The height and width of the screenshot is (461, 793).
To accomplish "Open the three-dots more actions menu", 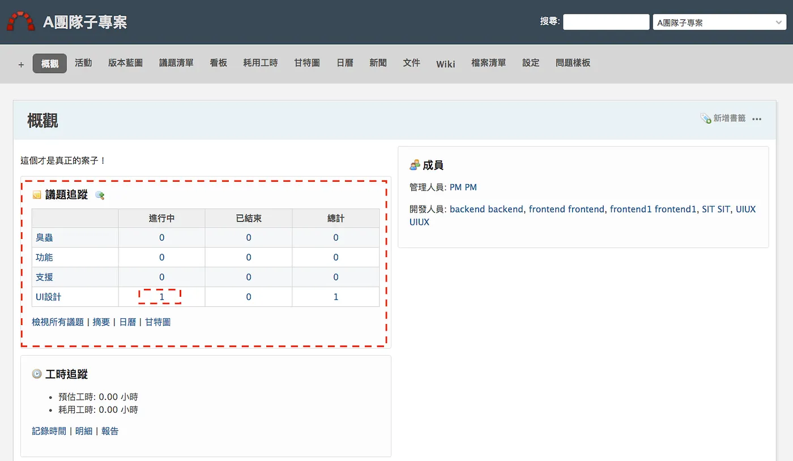I will (757, 119).
